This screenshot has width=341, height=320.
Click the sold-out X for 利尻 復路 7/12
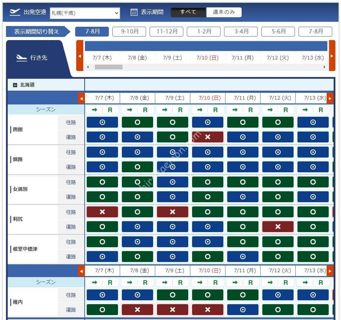(278, 227)
